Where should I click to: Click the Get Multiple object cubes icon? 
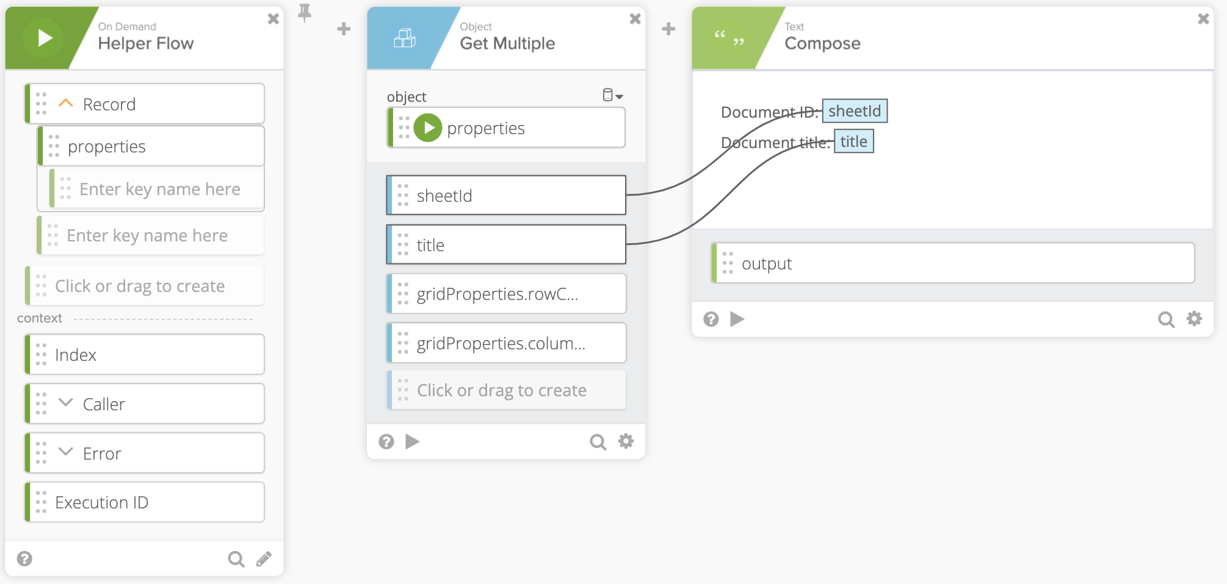pyautogui.click(x=404, y=38)
